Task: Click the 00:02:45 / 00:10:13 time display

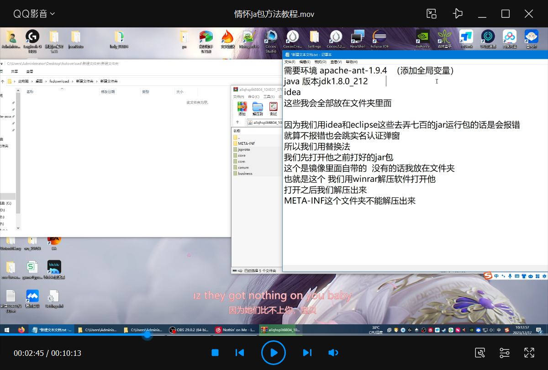Action: click(47, 353)
